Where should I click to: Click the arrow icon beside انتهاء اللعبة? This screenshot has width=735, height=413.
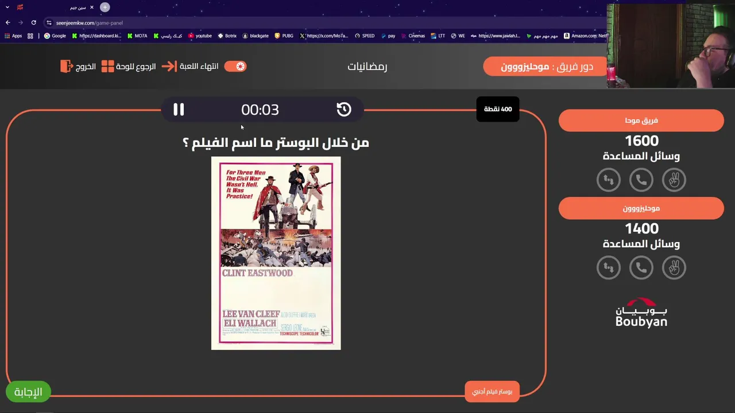(169, 67)
